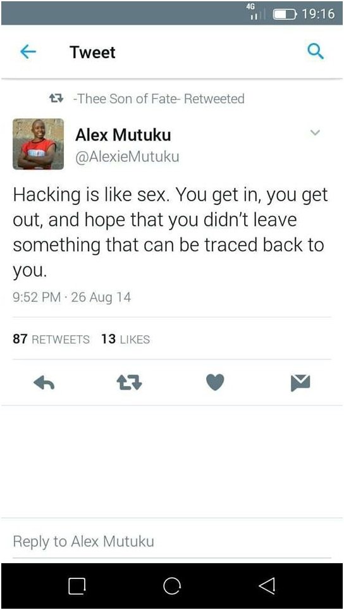The image size is (344, 610).
Task: View the 13 Likes list
Action: tap(125, 339)
